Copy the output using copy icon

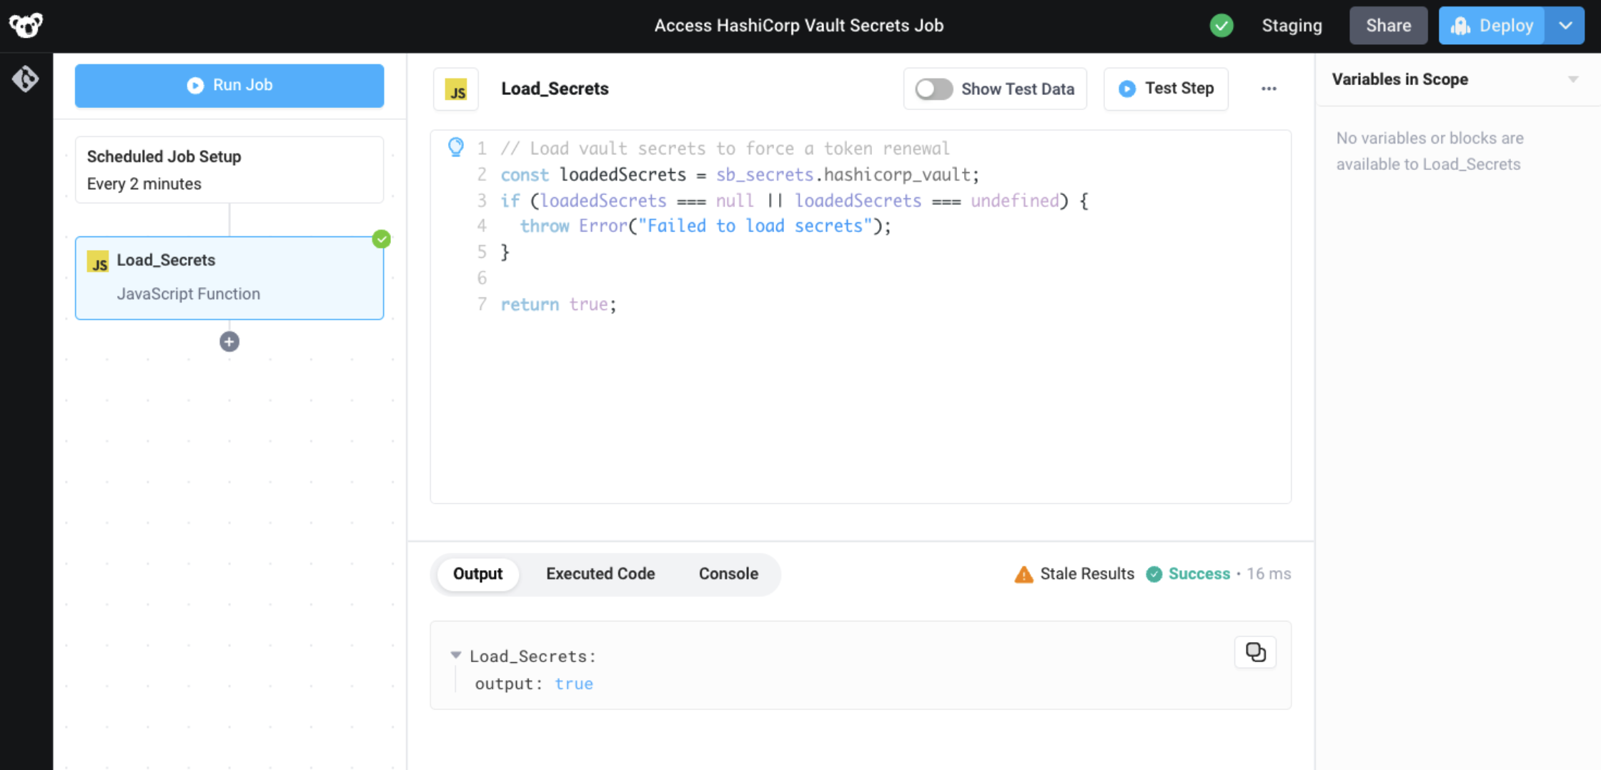click(1255, 651)
